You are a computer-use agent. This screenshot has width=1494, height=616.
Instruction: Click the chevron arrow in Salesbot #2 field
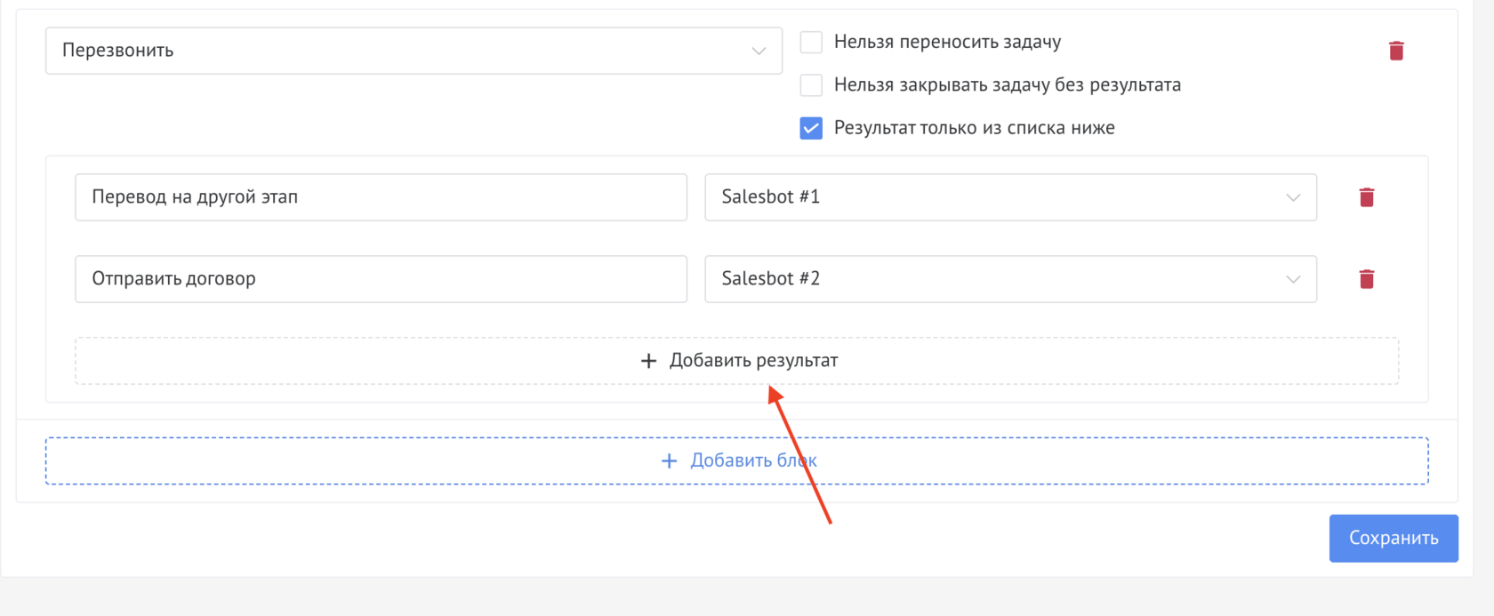(x=1292, y=279)
